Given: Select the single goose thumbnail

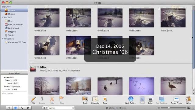Looking at the screenshot, I should tap(173, 86).
